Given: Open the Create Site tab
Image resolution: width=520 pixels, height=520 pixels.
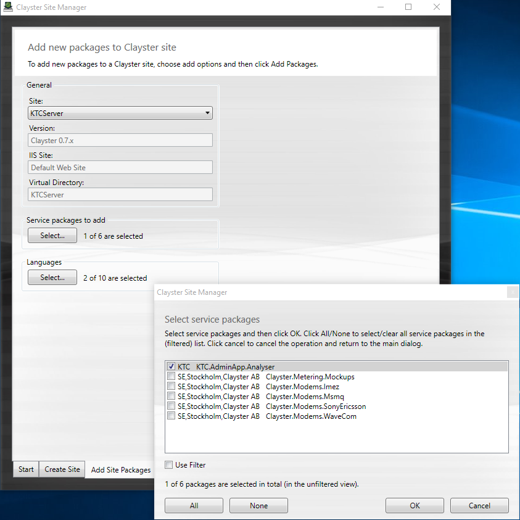Looking at the screenshot, I should (x=62, y=469).
